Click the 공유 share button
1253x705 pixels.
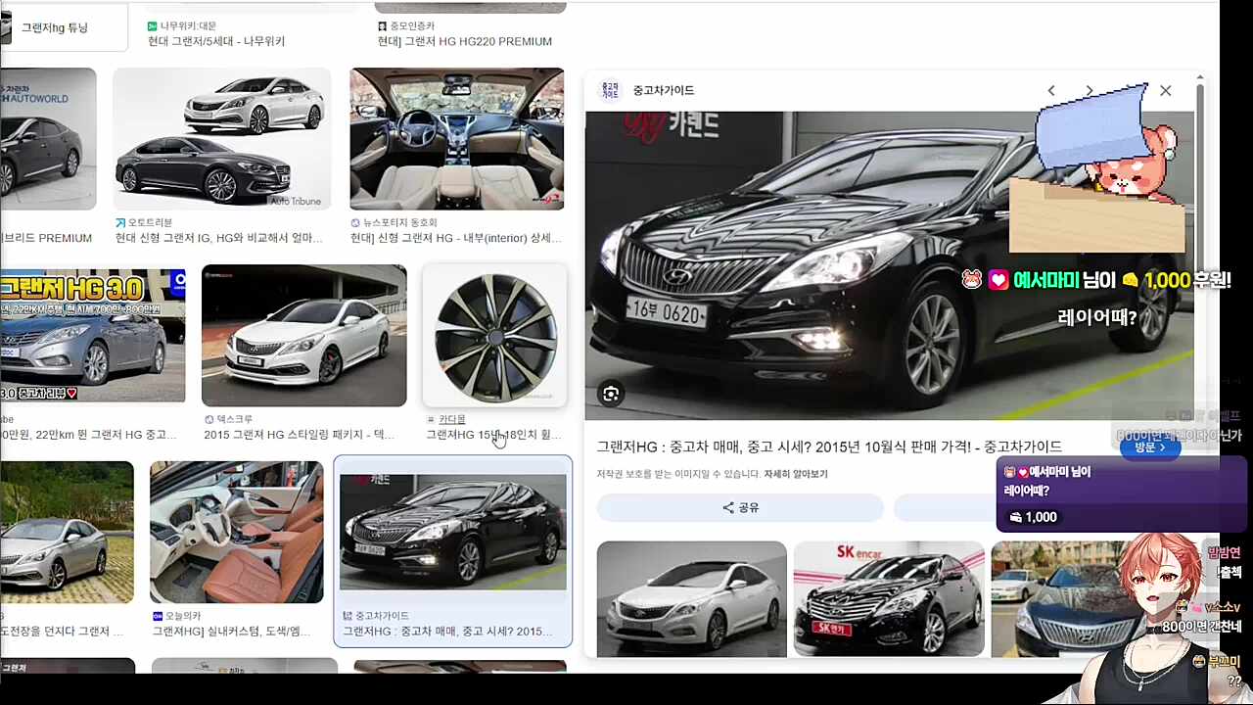(x=740, y=507)
